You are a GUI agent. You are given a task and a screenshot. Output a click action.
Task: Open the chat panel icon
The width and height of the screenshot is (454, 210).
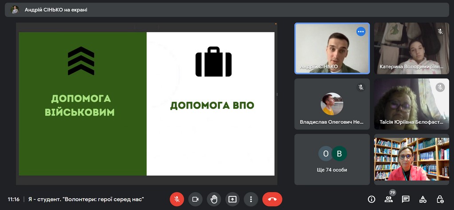point(406,199)
